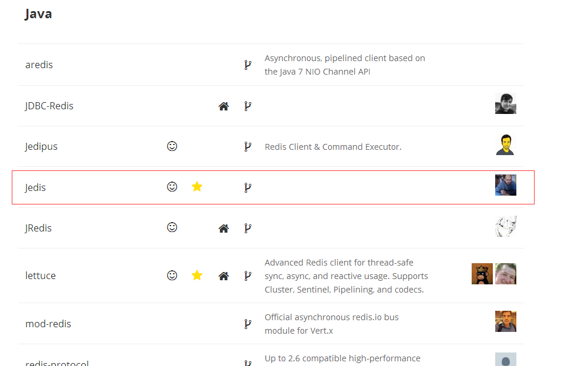574x366 pixels.
Task: Click the Jedipus smiley face icon
Action: tap(172, 146)
